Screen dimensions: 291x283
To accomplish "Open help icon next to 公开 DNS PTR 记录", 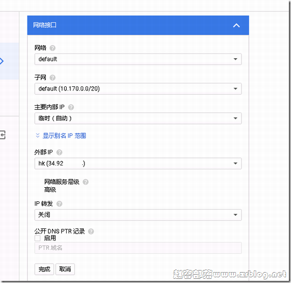I will tap(91, 231).
